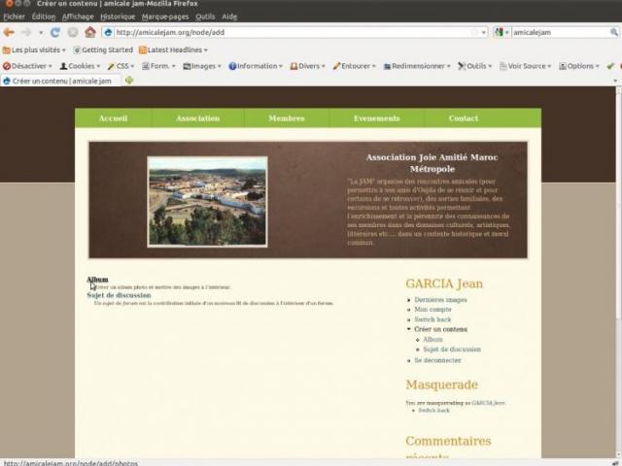
Task: Click Switch back in GARCIA Jean menu
Action: click(432, 319)
